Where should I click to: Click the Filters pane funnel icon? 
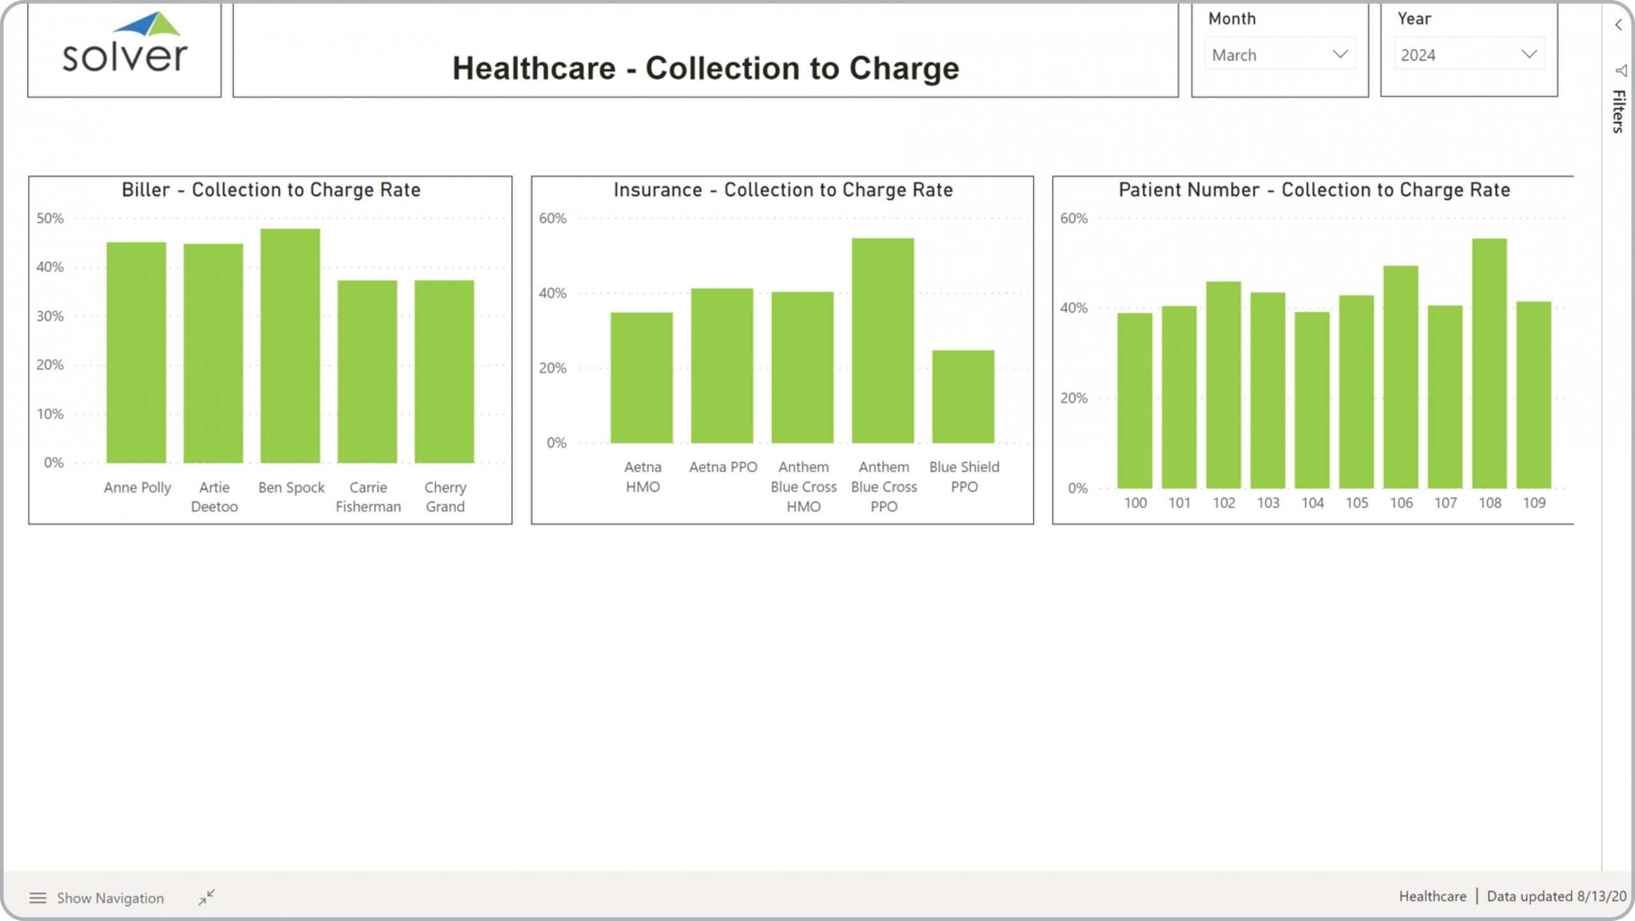[1620, 70]
